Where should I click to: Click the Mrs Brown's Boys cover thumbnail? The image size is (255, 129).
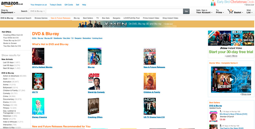(x=213, y=116)
